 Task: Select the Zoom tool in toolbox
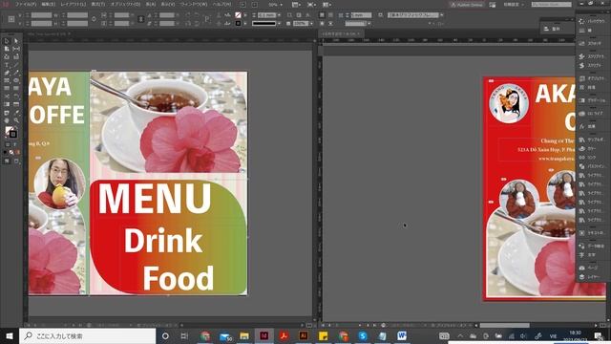(16, 120)
